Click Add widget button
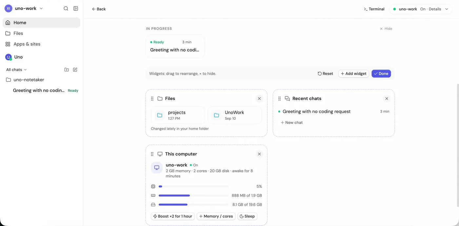 353,74
